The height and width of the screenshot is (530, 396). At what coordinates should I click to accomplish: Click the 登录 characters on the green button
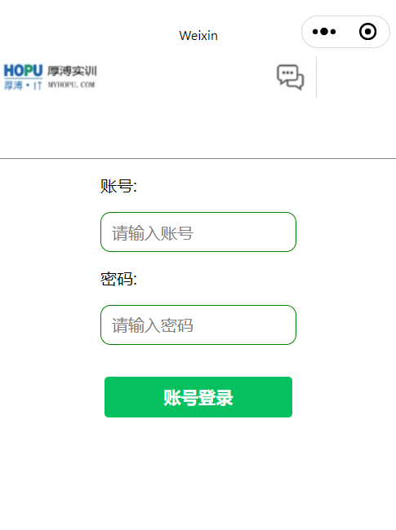[216, 398]
